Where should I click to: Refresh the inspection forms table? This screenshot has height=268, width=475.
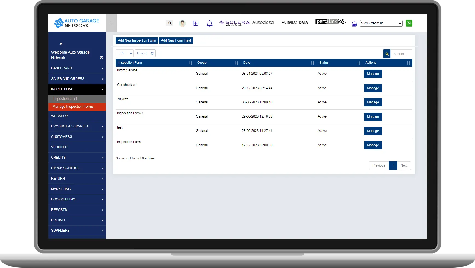[x=152, y=53]
